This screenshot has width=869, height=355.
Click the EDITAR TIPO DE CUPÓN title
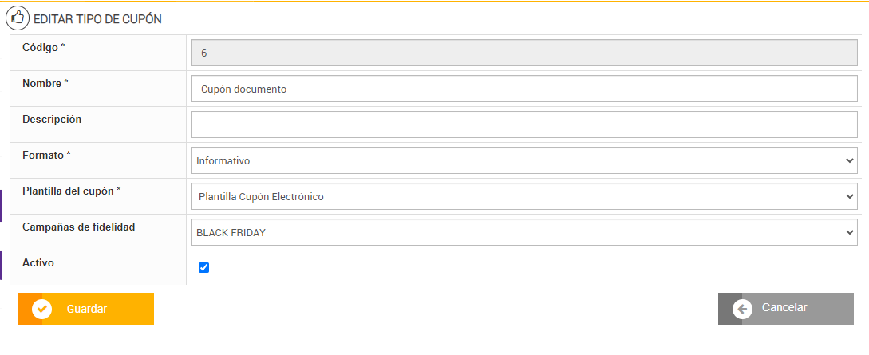[x=97, y=19]
